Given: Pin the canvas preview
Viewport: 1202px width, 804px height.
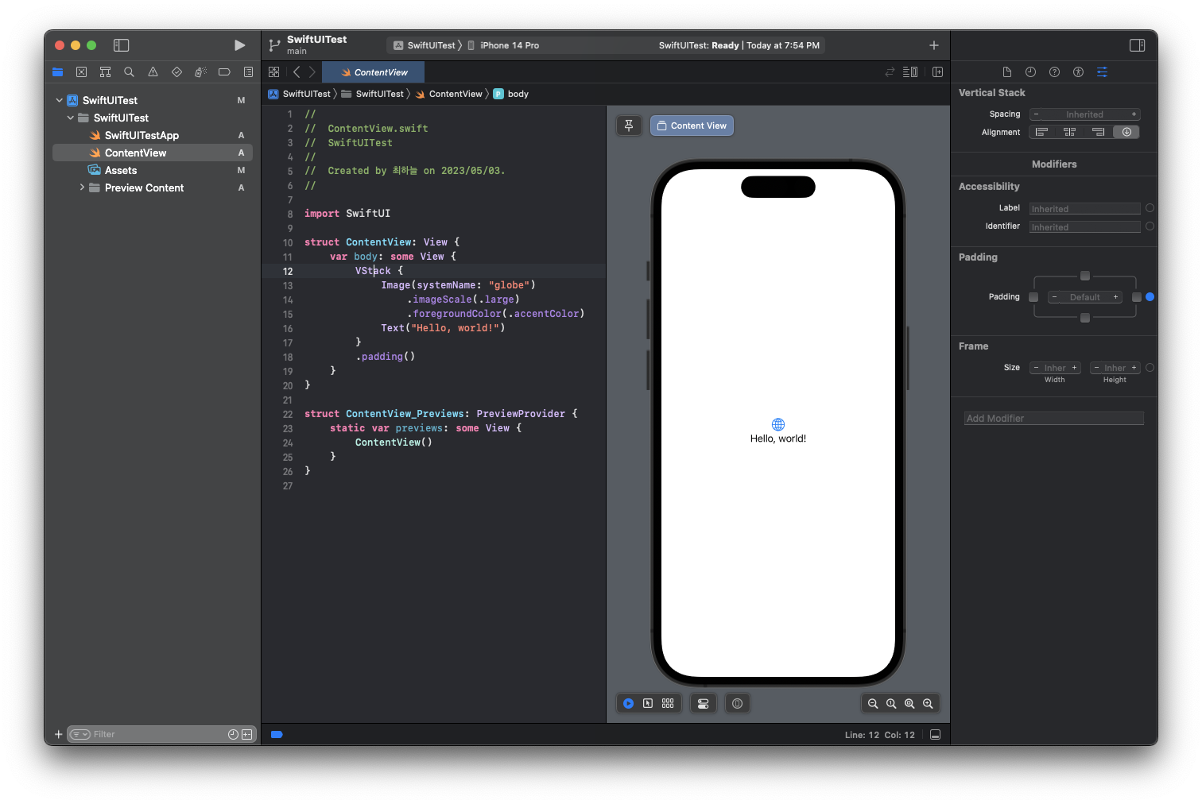Looking at the screenshot, I should (629, 126).
